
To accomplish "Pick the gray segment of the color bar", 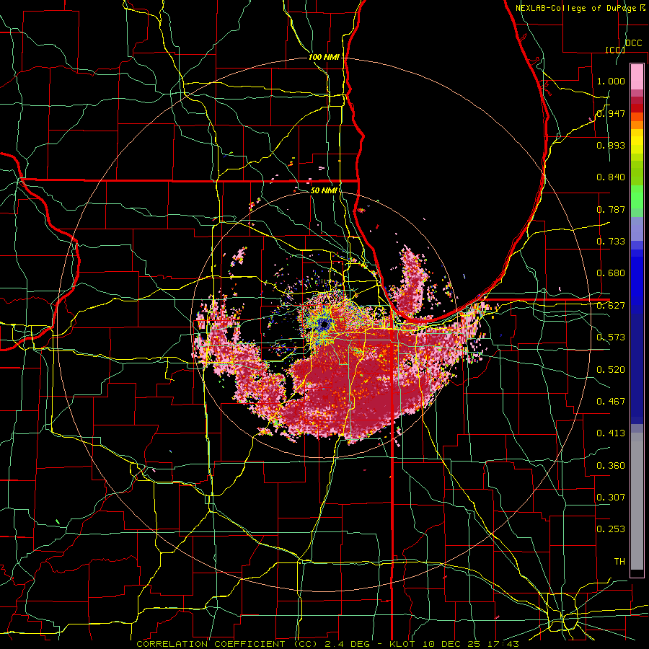I will pyautogui.click(x=637, y=501).
